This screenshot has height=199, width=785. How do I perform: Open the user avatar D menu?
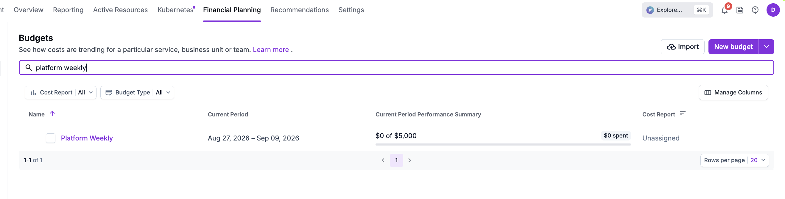[773, 10]
